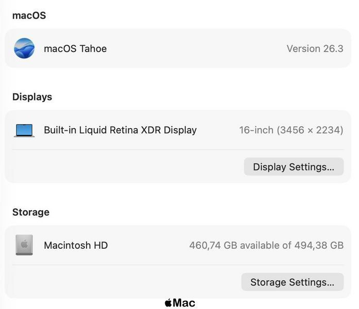The image size is (359, 309).
Task: Click the macOS Tahoe wallpaper icon
Action: tap(24, 48)
